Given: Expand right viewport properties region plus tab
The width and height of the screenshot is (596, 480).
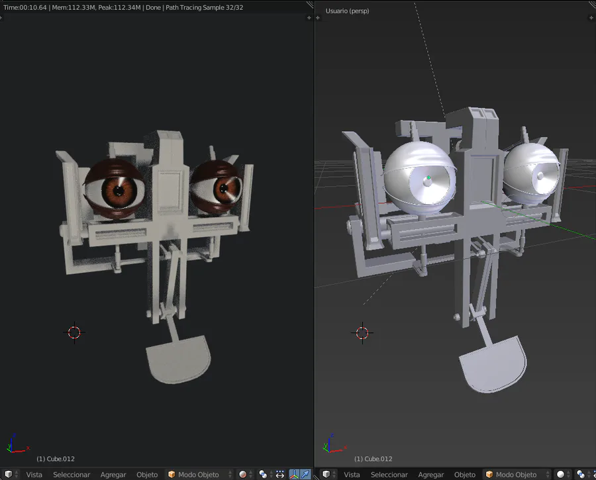Looking at the screenshot, I should coord(591,17).
